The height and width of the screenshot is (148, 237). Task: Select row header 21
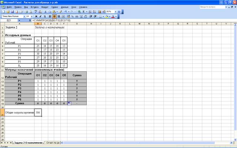tap(2, 112)
